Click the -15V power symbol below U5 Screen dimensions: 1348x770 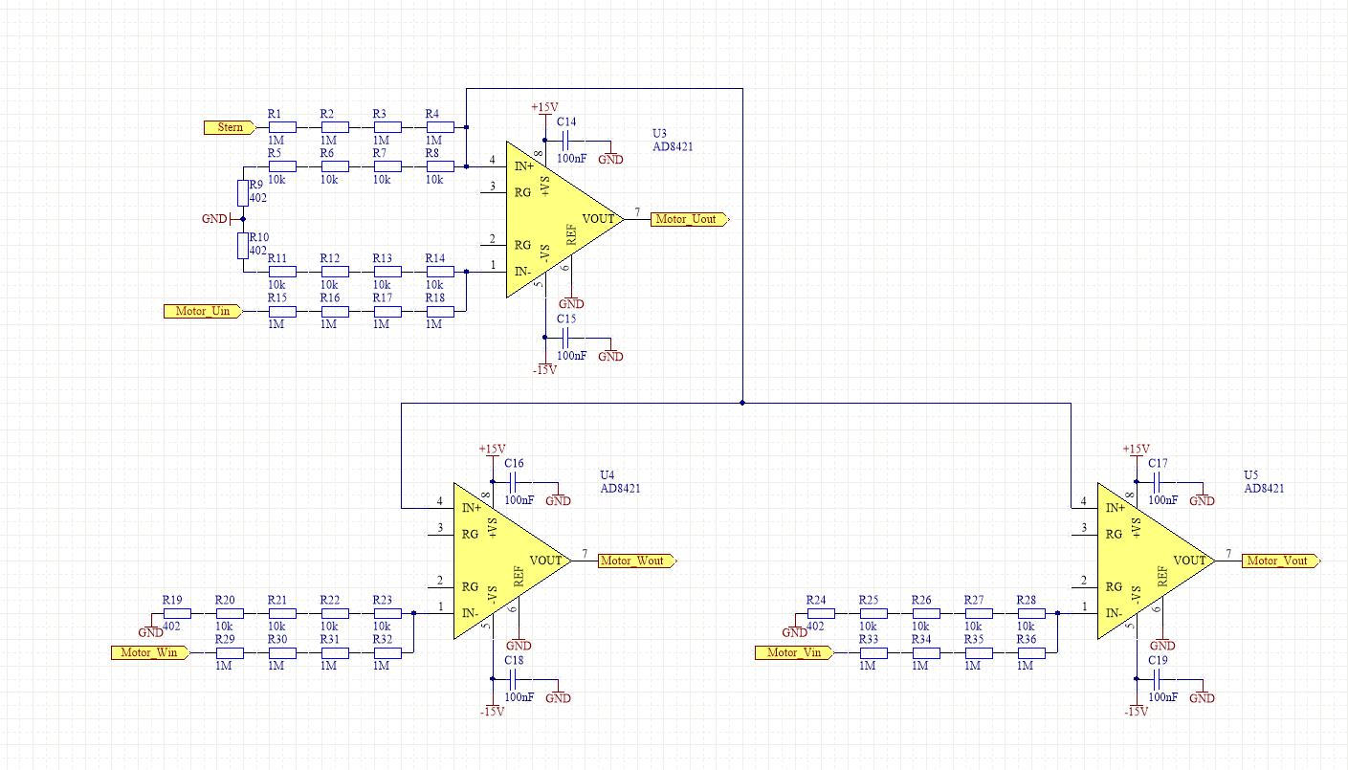[x=1136, y=709]
